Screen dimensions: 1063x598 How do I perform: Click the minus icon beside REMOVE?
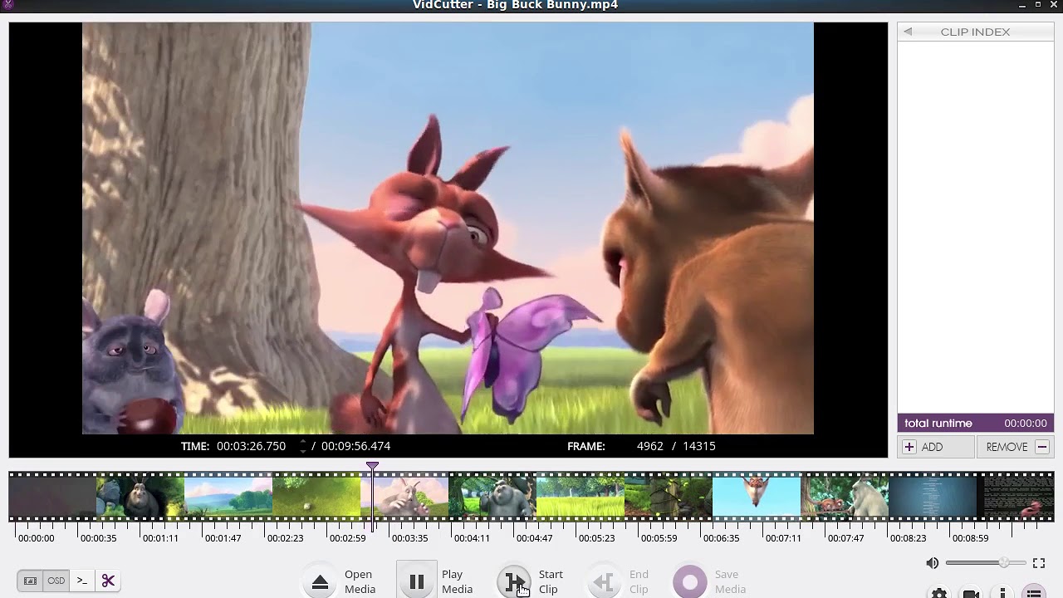click(1041, 447)
